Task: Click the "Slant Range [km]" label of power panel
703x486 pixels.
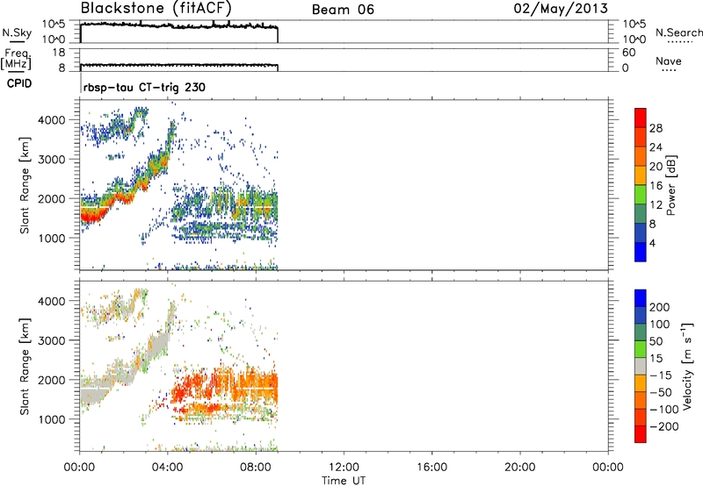Action: tap(25, 185)
